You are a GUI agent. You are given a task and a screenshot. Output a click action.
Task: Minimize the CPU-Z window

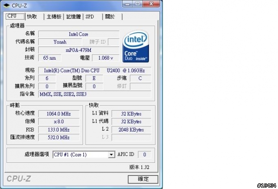tap(127, 4)
